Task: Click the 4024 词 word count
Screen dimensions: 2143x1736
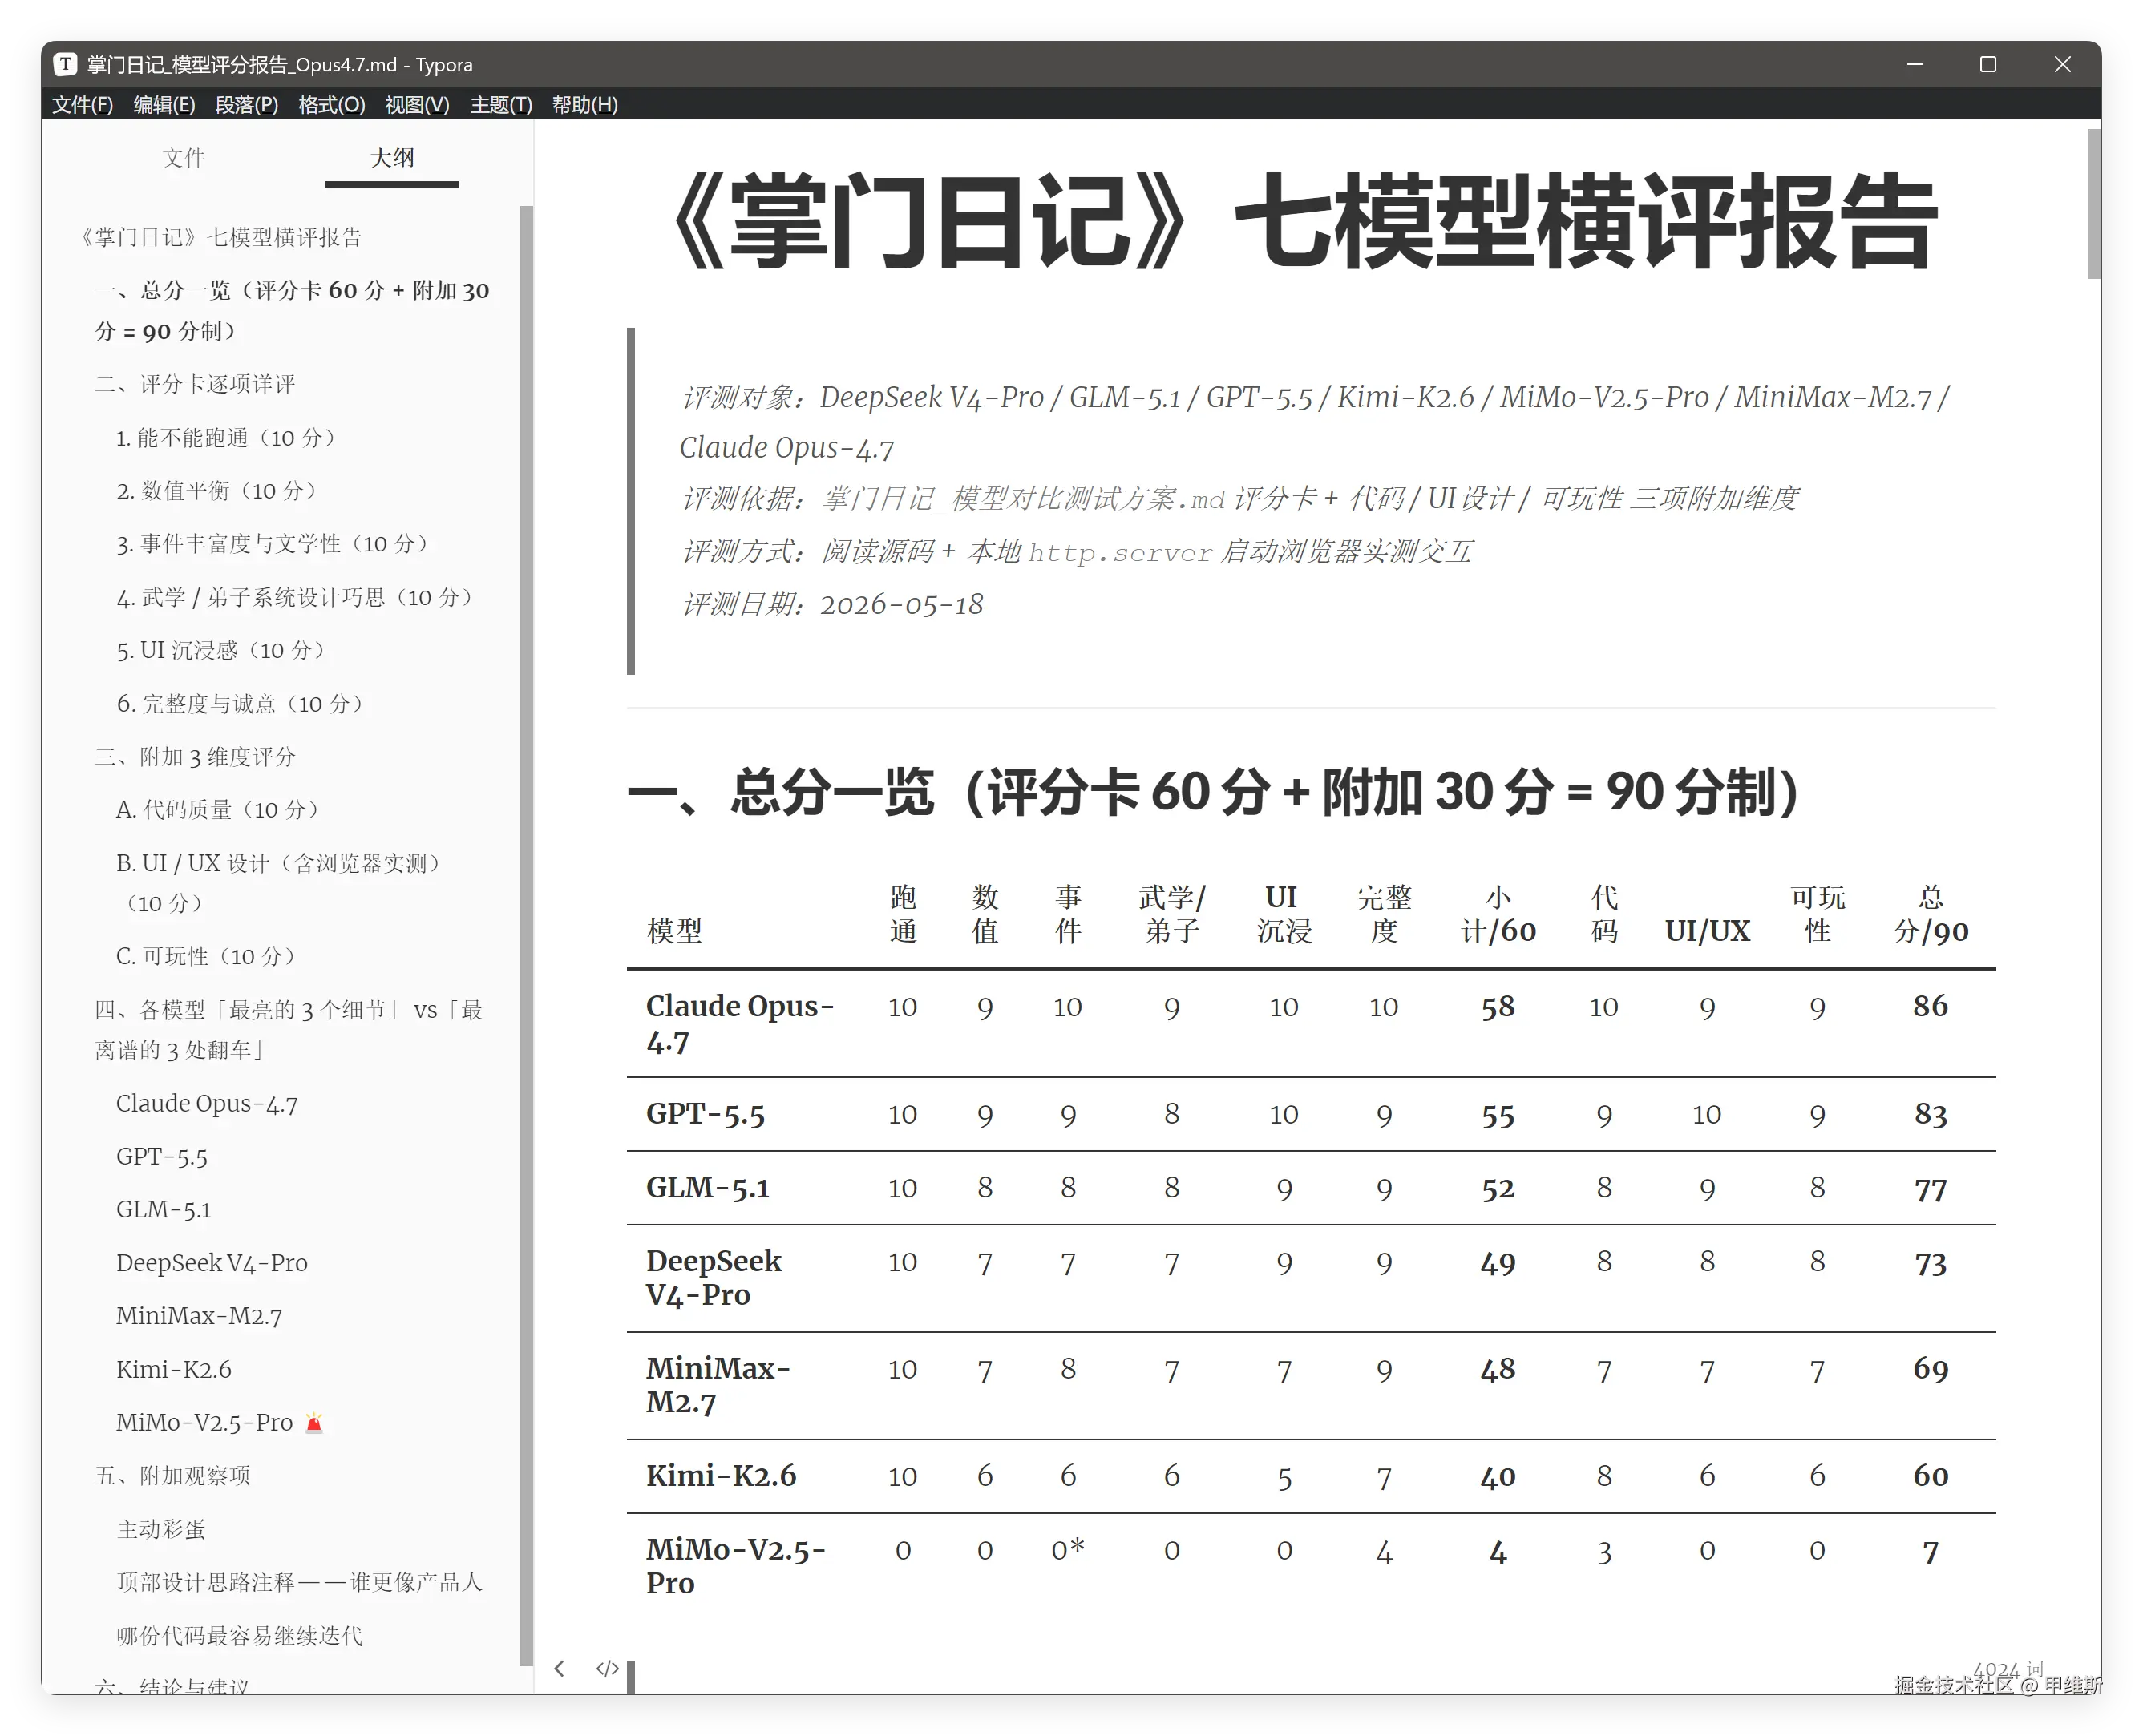Action: [2008, 1669]
